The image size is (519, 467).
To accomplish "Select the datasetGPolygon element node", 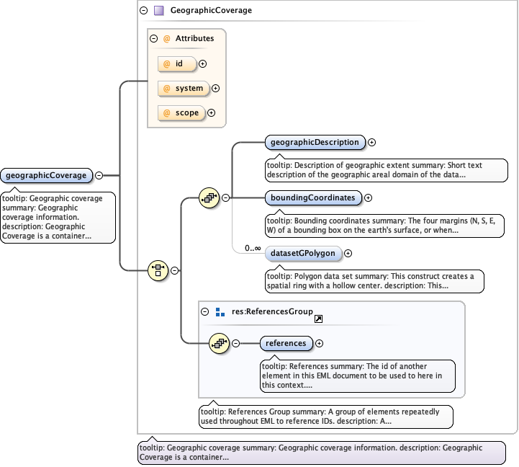I will click(x=302, y=253).
